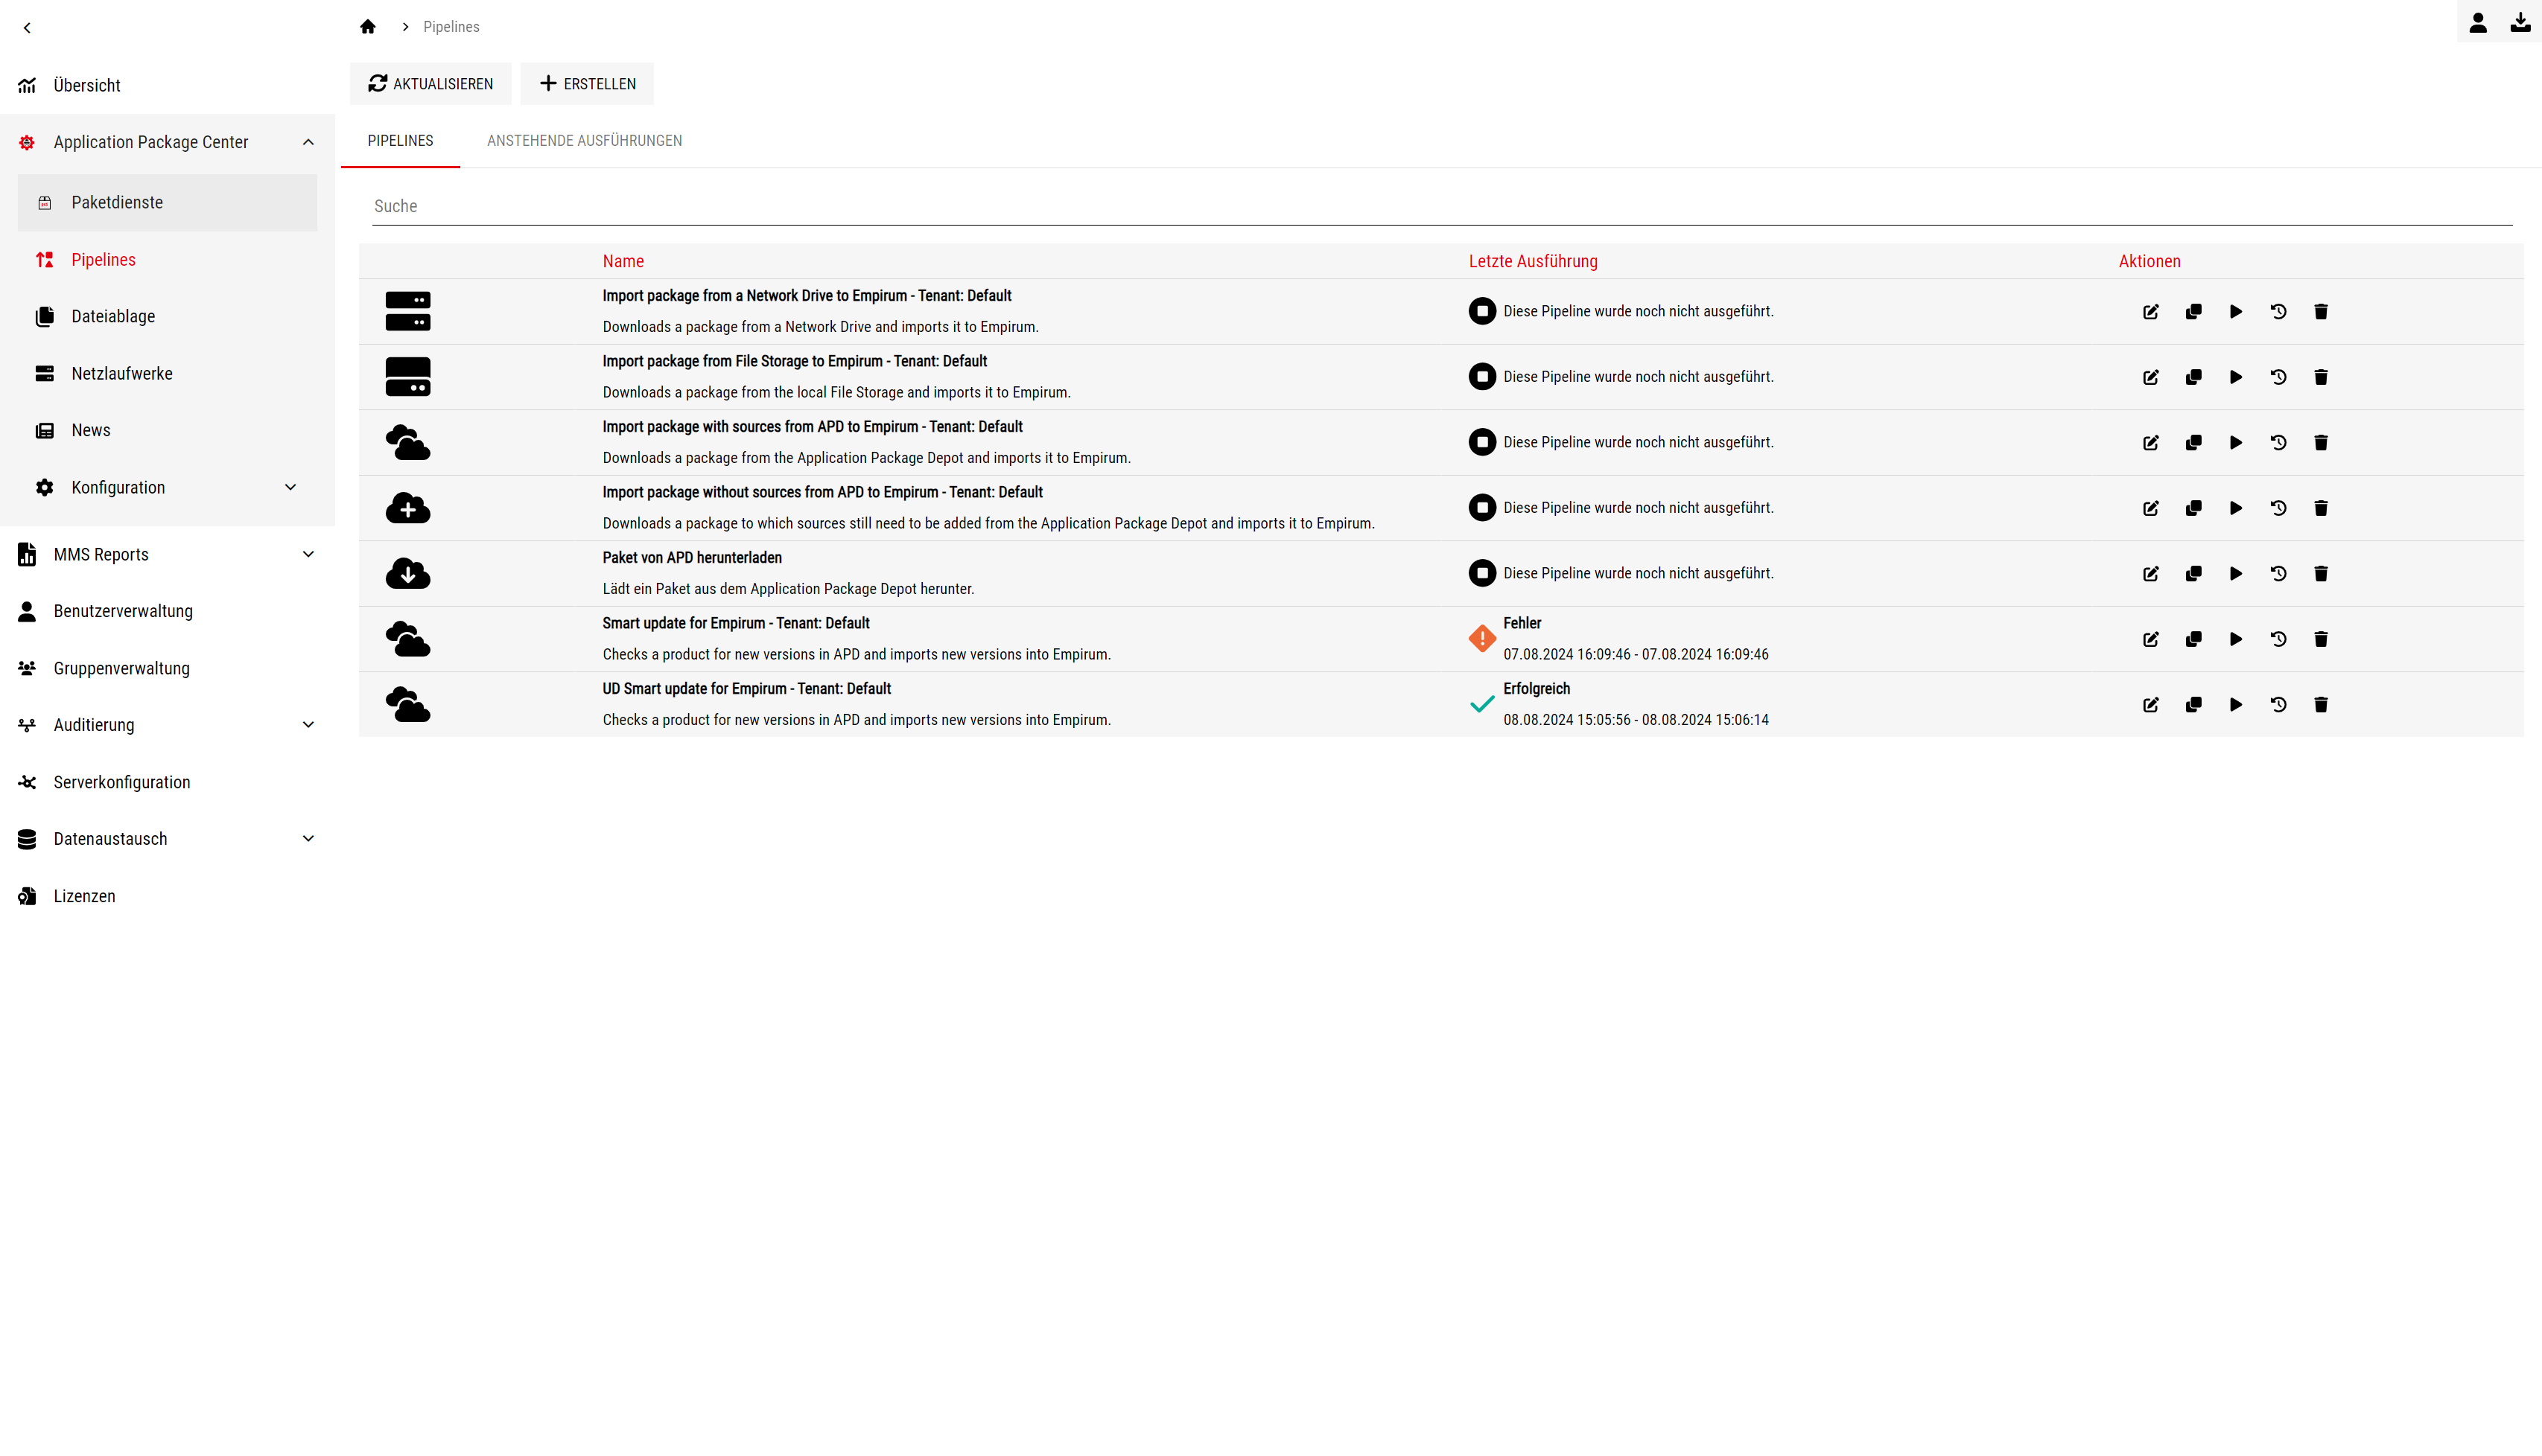This screenshot has height=1456, width=2542.
Task: Run the 'Smart update for Empirum' pipeline
Action: tap(2235, 639)
